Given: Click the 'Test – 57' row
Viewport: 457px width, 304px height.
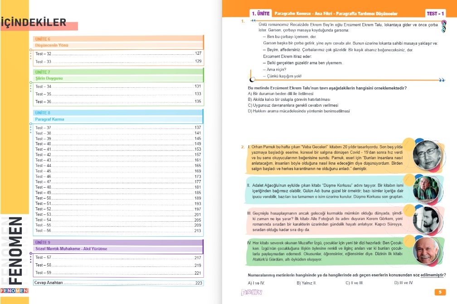Looking at the screenshot, I should pos(118,257).
